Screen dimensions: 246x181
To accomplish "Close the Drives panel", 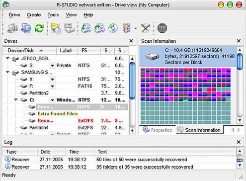I will [x=131, y=41].
